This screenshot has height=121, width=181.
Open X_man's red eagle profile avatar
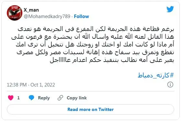point(15,13)
